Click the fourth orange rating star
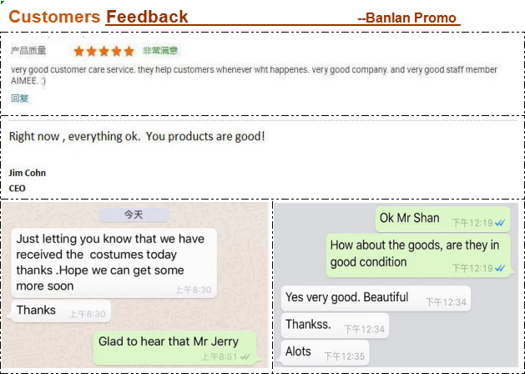 [x=117, y=51]
